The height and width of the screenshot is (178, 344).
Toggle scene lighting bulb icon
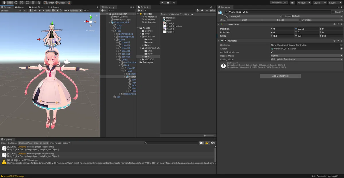(x=31, y=11)
